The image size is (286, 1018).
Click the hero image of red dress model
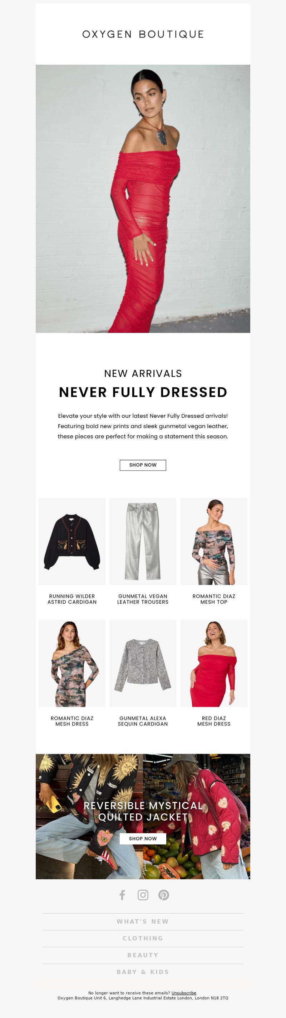[x=143, y=199]
